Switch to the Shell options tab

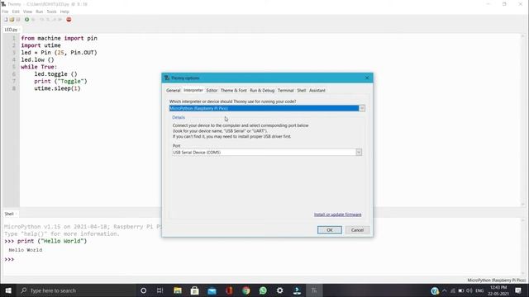pyautogui.click(x=301, y=90)
